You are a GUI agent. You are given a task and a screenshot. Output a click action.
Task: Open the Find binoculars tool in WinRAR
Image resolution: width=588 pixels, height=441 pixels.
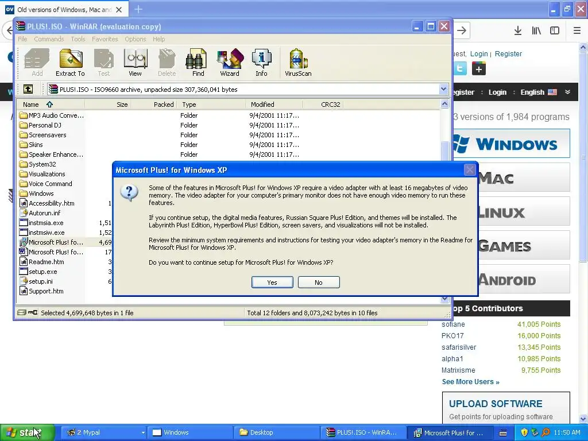(x=198, y=63)
